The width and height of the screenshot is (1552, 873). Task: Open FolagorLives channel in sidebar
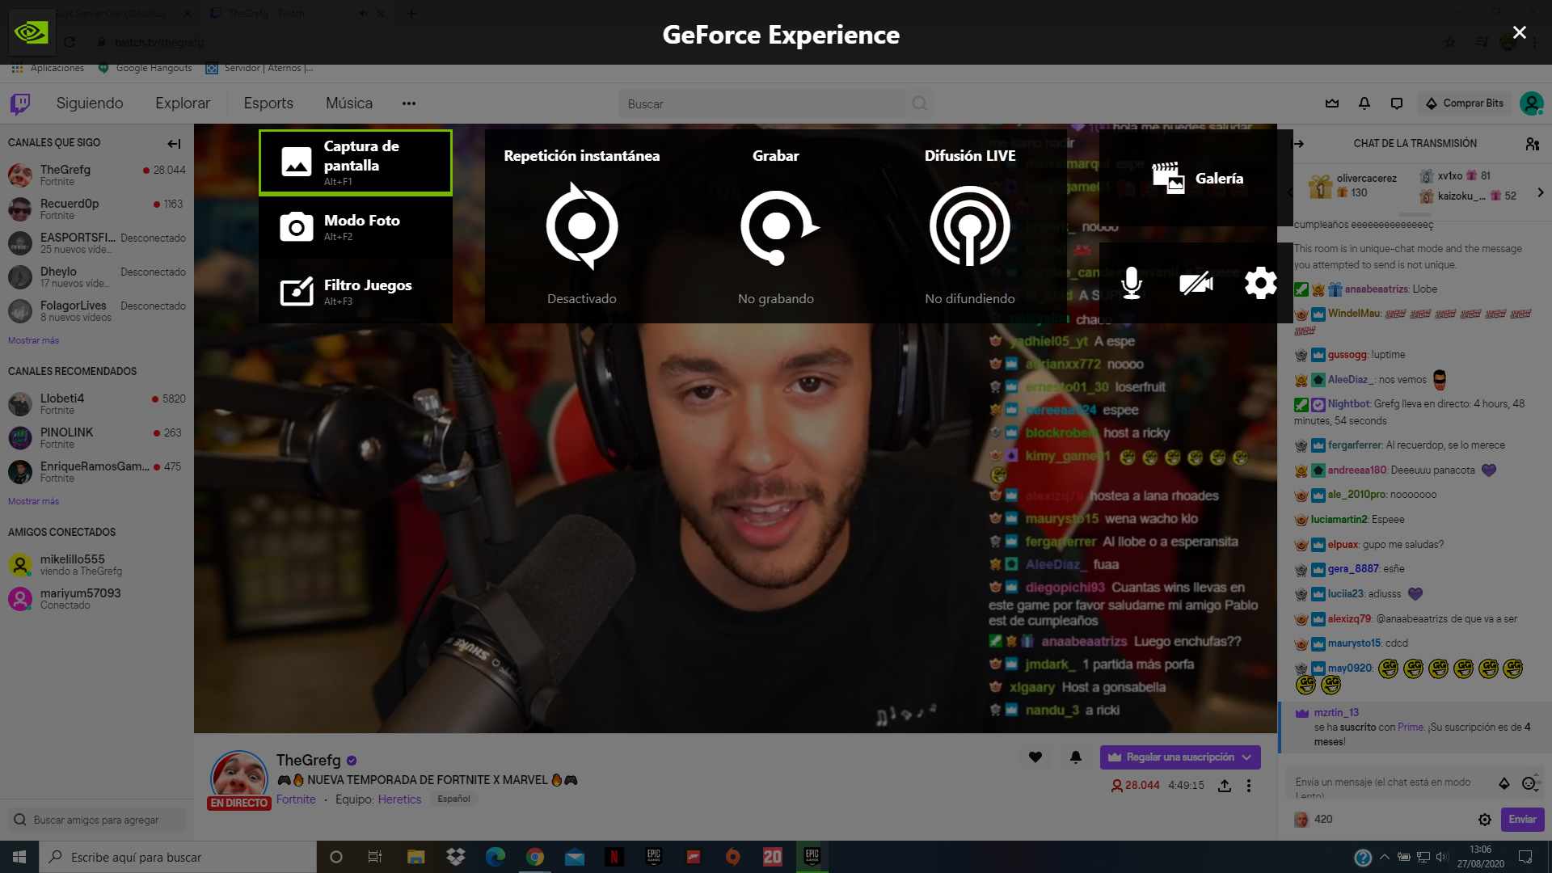click(97, 310)
